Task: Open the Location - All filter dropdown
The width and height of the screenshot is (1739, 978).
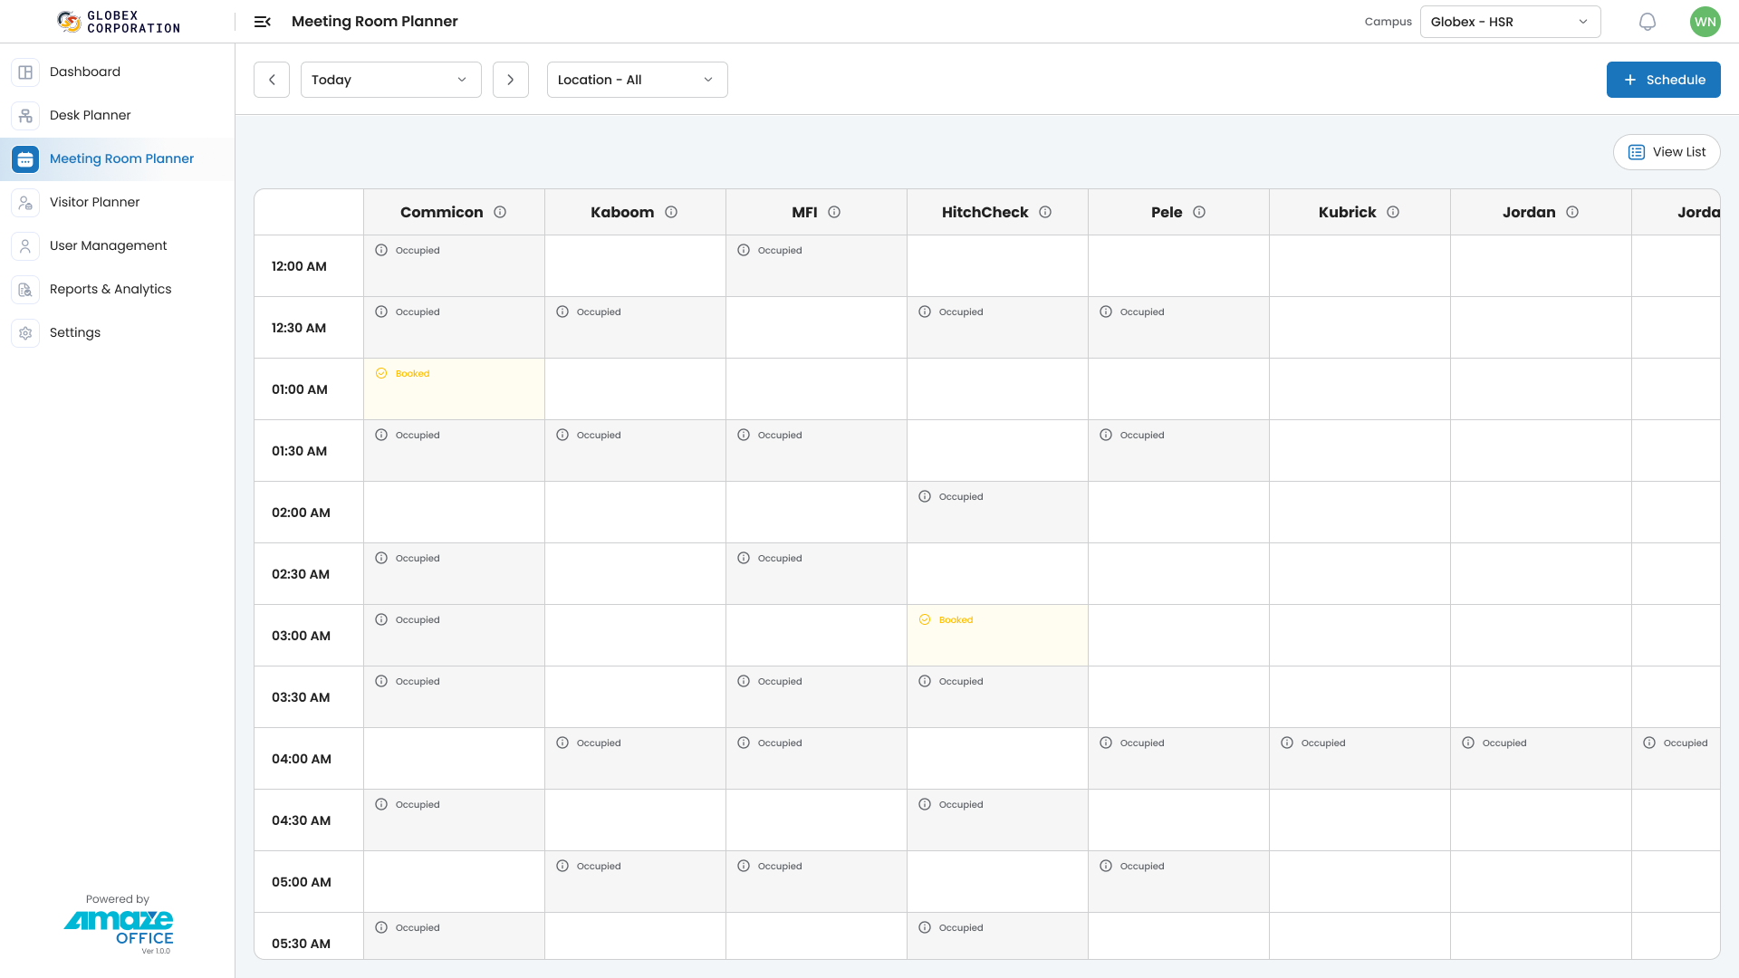Action: click(x=637, y=80)
